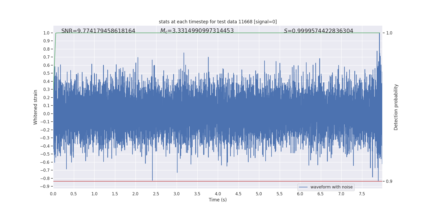Click the 'Whitened strain' axis label
Screen dimensions: 425x212
point(36,107)
